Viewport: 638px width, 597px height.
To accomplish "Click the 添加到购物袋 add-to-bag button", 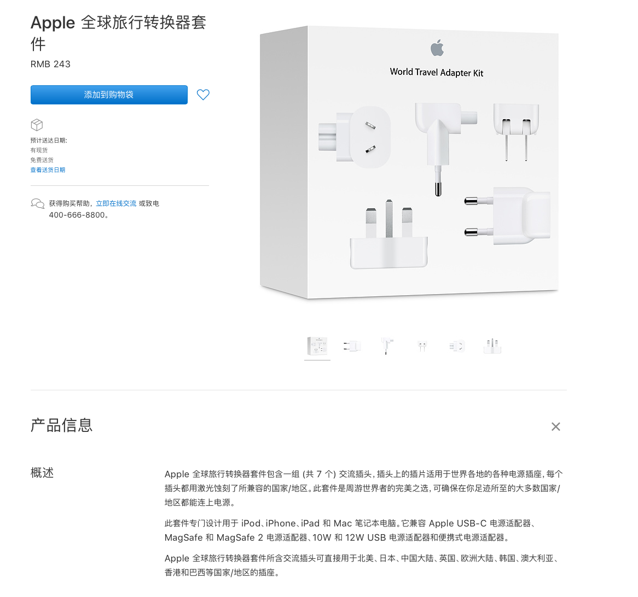I will pyautogui.click(x=109, y=95).
